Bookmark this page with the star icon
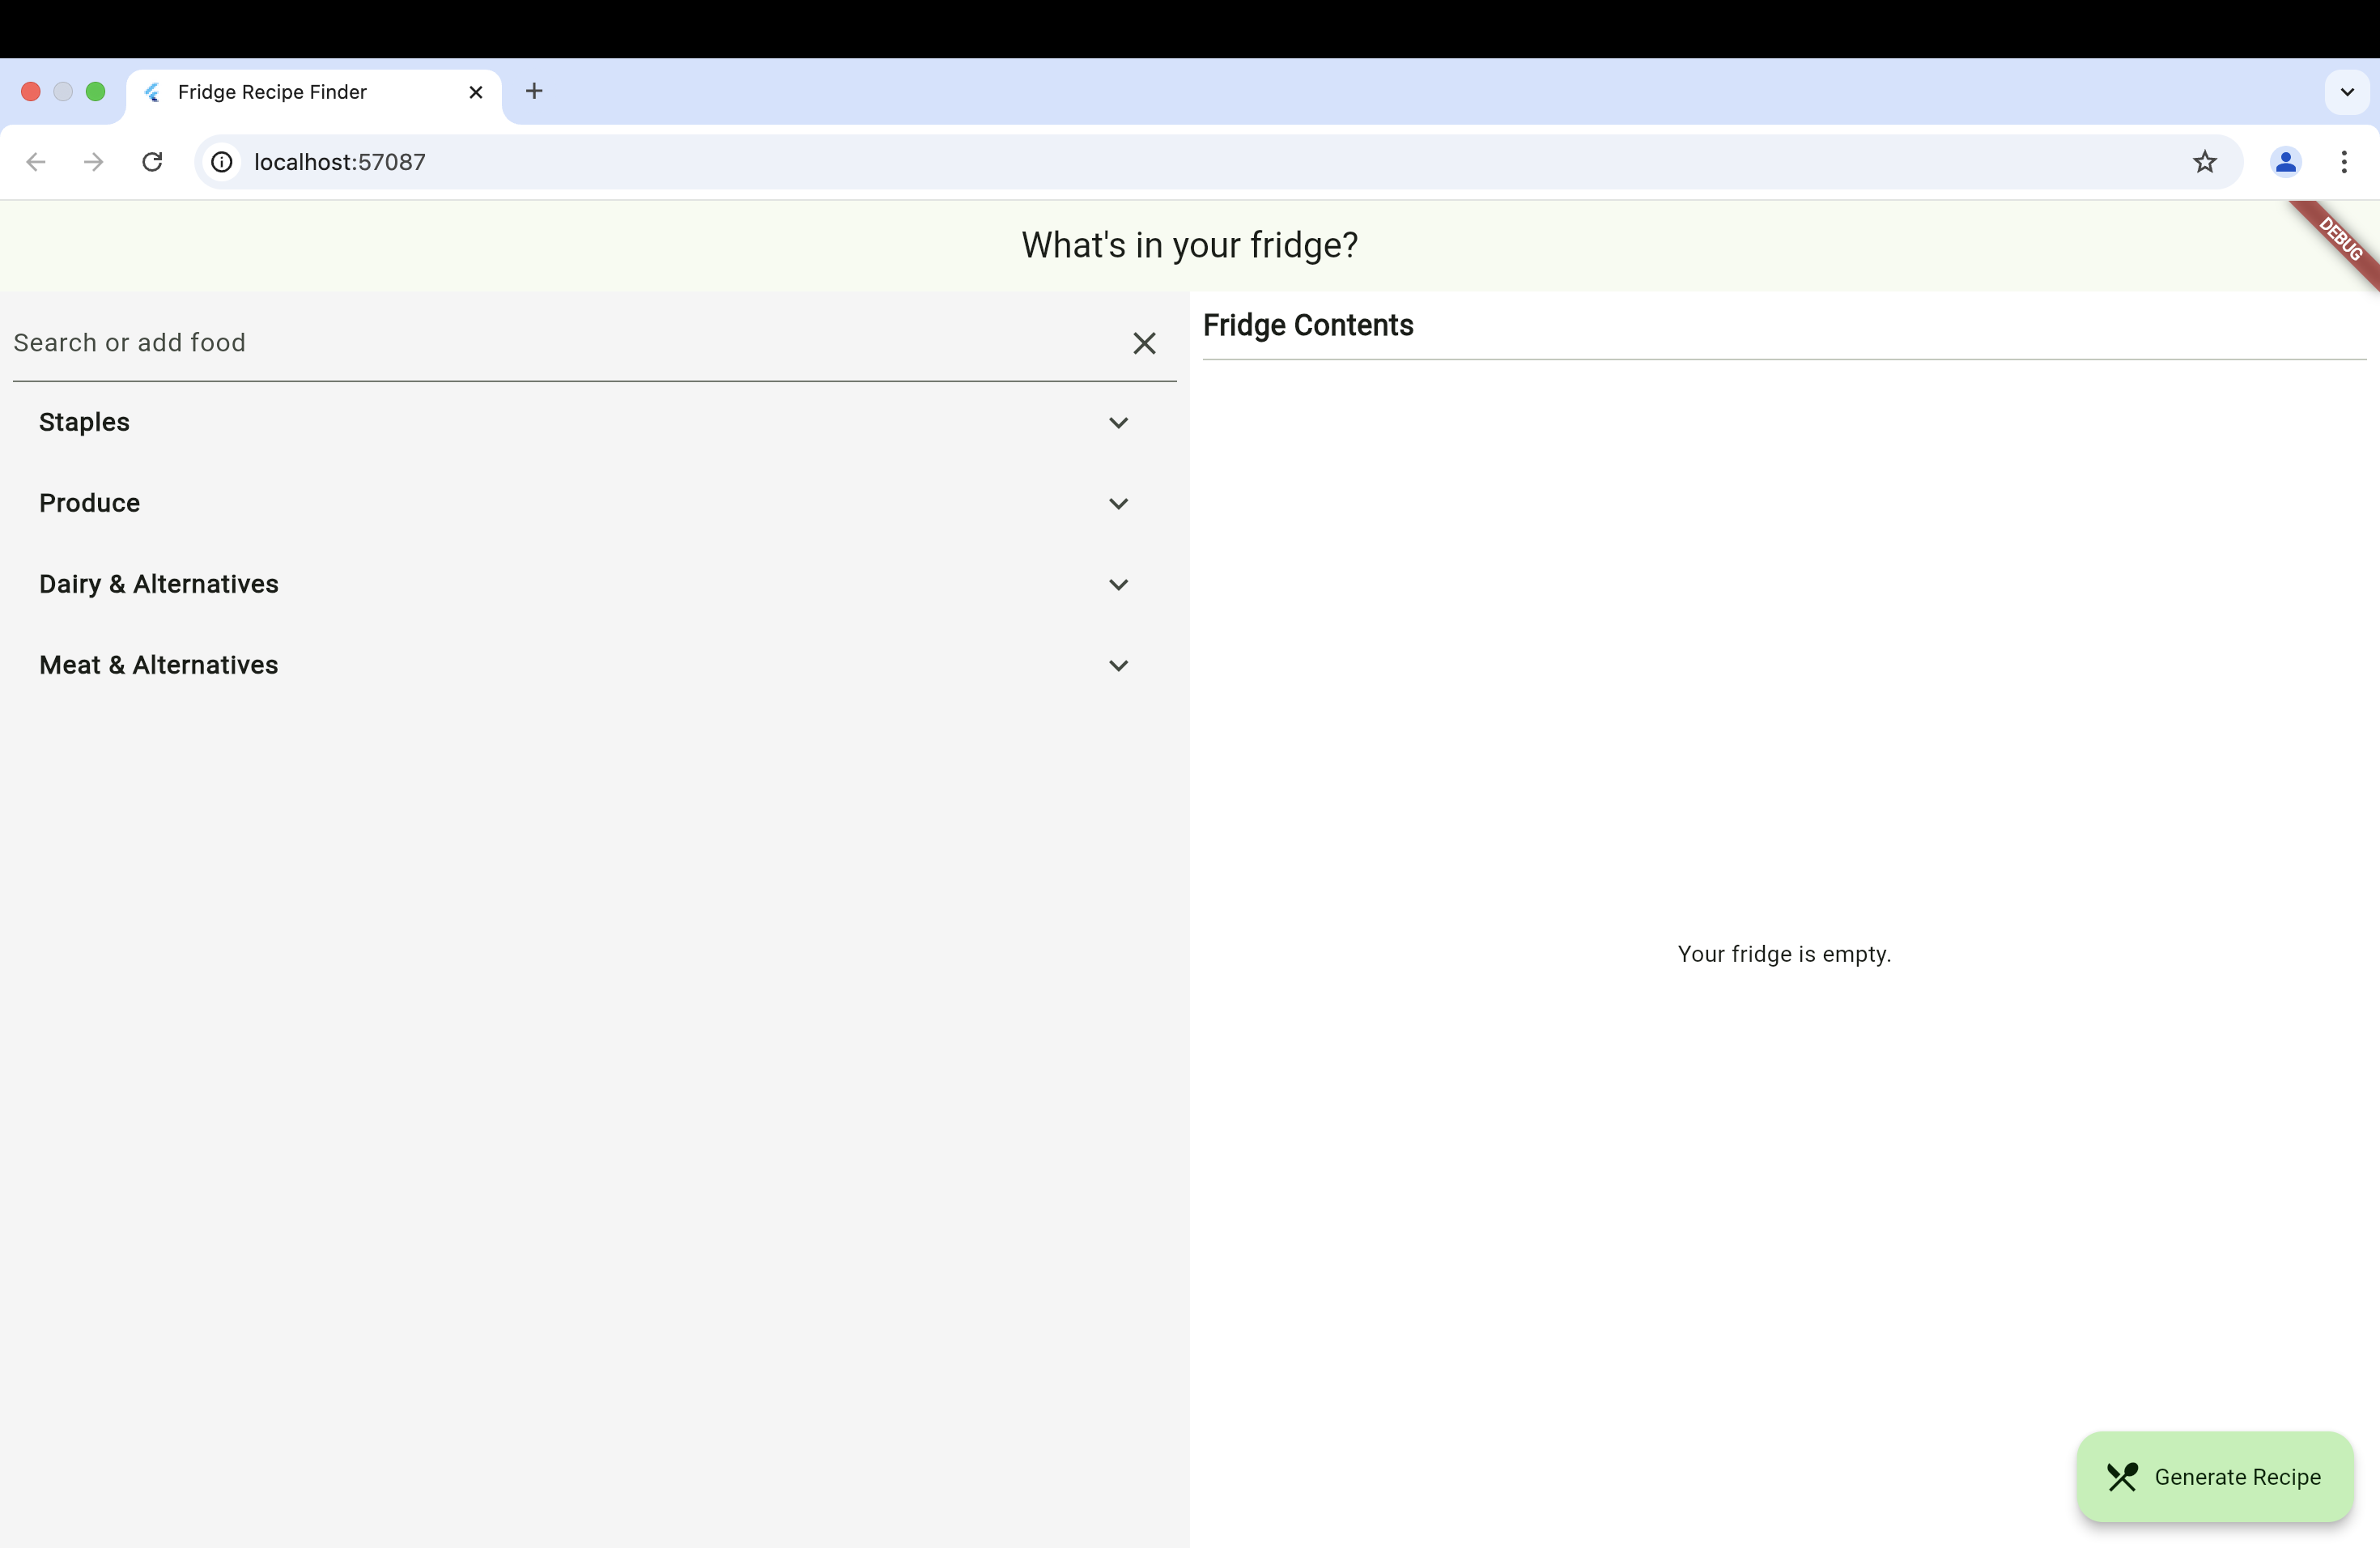2380x1548 pixels. pyautogui.click(x=2205, y=162)
